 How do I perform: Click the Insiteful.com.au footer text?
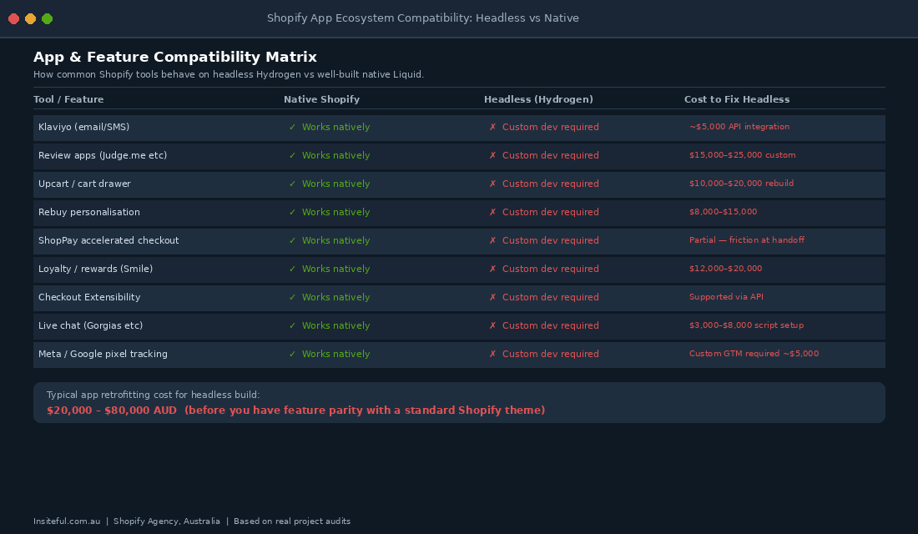tap(67, 521)
